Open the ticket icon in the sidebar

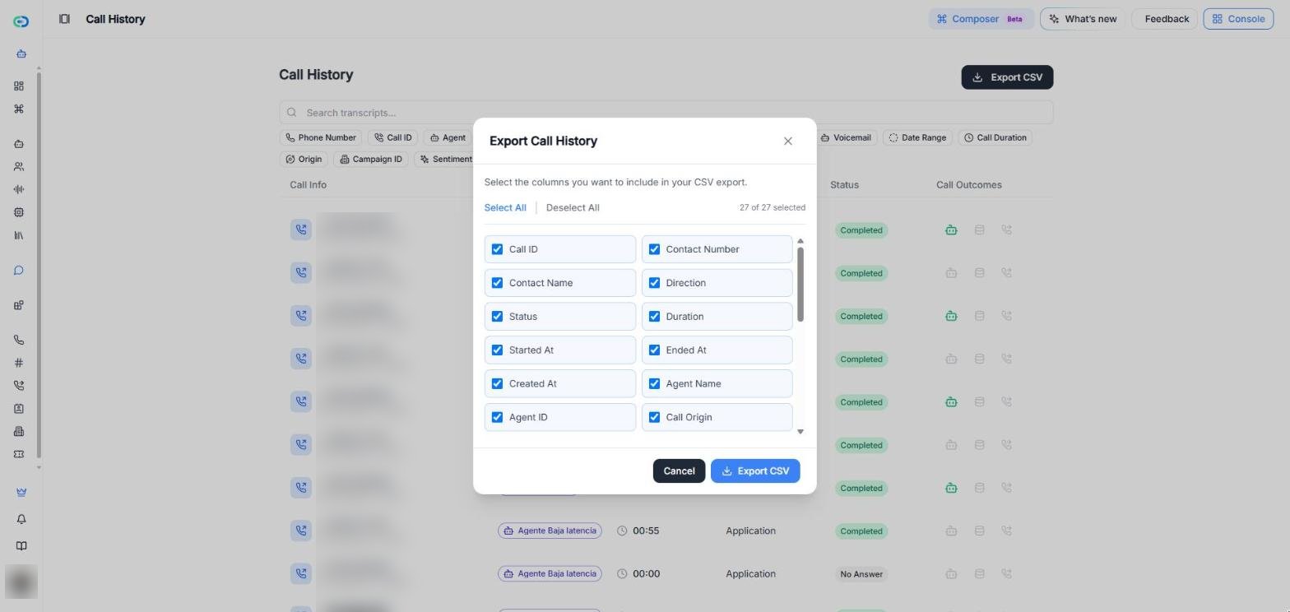pyautogui.click(x=19, y=454)
